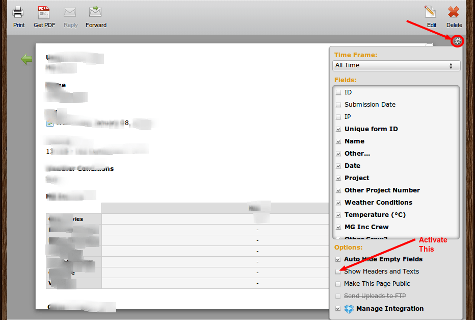Image resolution: width=475 pixels, height=320 pixels.
Task: Click the Delete icon
Action: coord(454,12)
